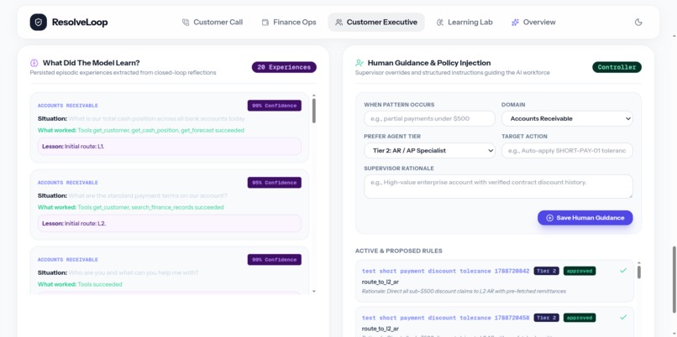Click approved badge on rule 1788720458
This screenshot has width=677, height=337.
click(x=580, y=318)
